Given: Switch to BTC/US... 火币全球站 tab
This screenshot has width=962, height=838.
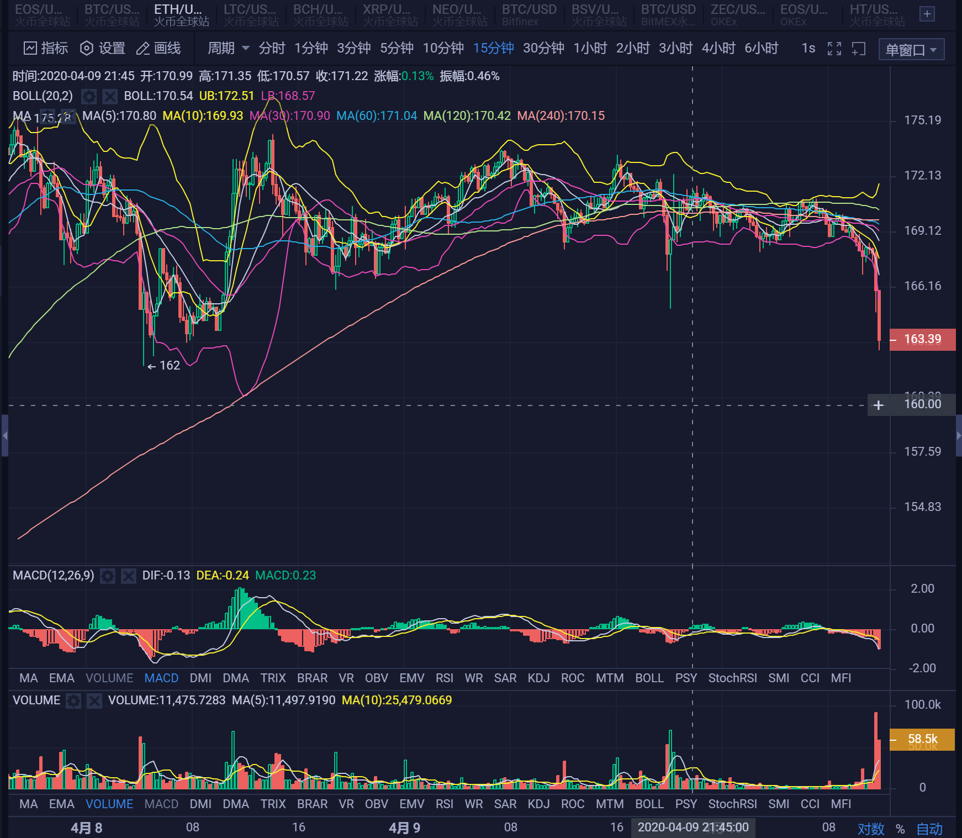Looking at the screenshot, I should point(112,15).
